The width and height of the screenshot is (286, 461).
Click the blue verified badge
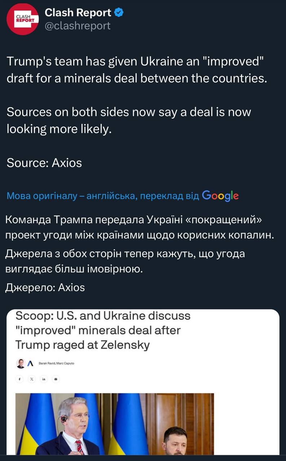119,13
